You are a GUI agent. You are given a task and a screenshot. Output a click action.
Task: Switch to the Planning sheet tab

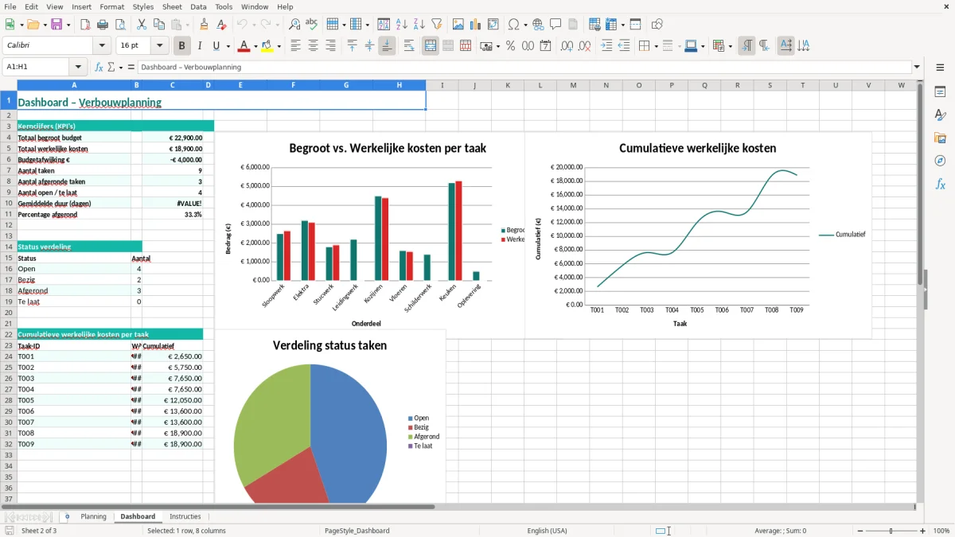point(93,516)
